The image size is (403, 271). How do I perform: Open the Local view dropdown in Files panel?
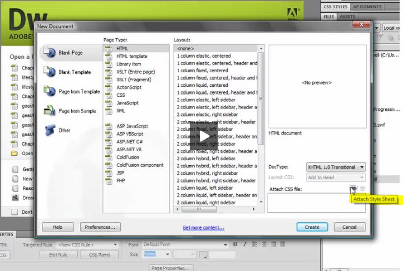[x=391, y=27]
